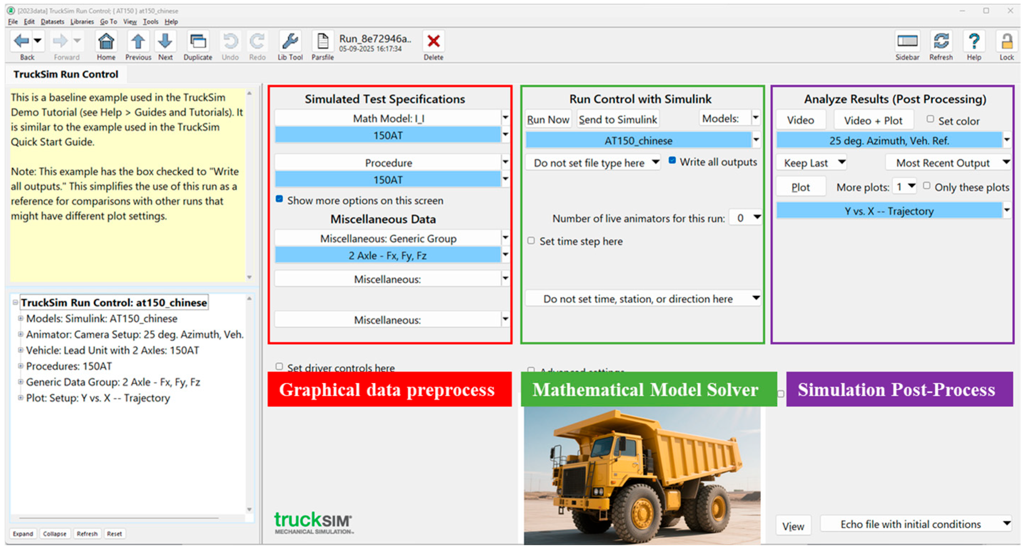Uncheck Write all outputs checkbox
Image resolution: width=1026 pixels, height=548 pixels.
point(672,161)
